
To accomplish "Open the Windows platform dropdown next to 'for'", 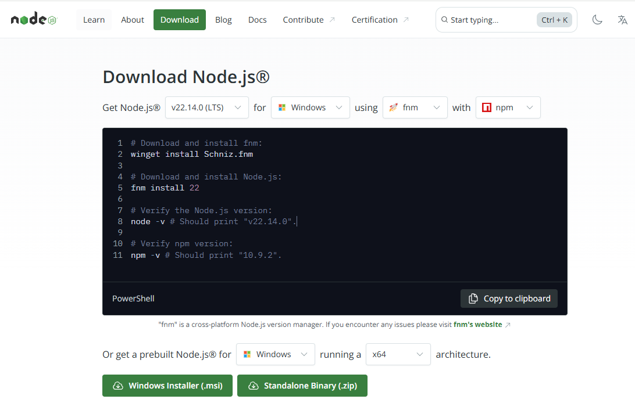I will point(310,107).
